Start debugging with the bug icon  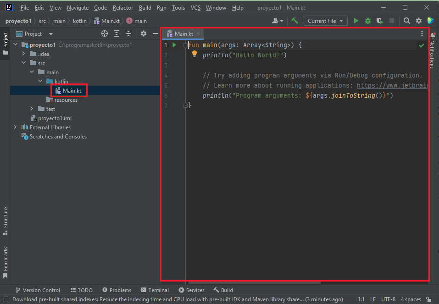pos(367,21)
